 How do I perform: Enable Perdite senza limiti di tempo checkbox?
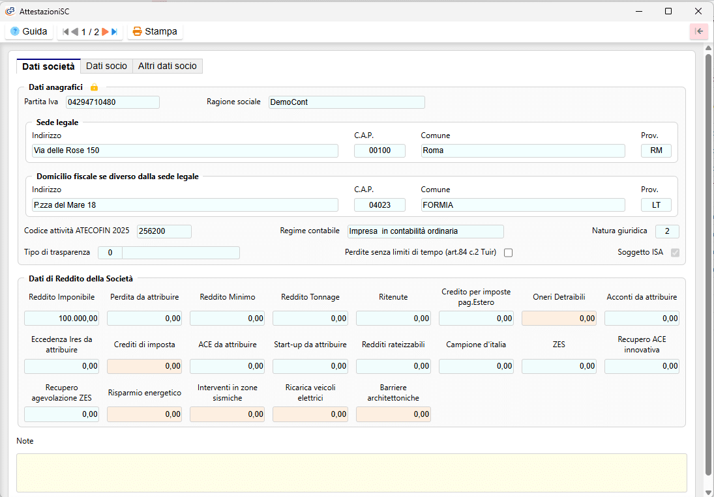(508, 253)
